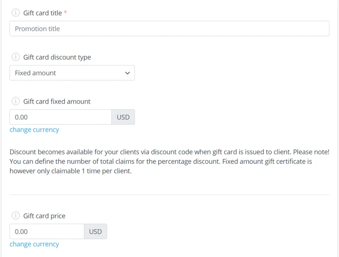
Task: Click the 'Gift card title' label text
Action: (x=42, y=13)
